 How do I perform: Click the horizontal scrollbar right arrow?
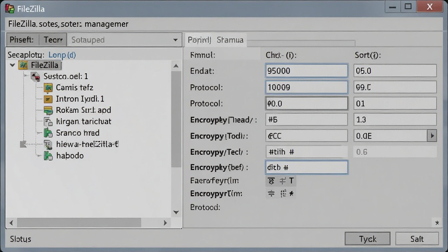165,223
